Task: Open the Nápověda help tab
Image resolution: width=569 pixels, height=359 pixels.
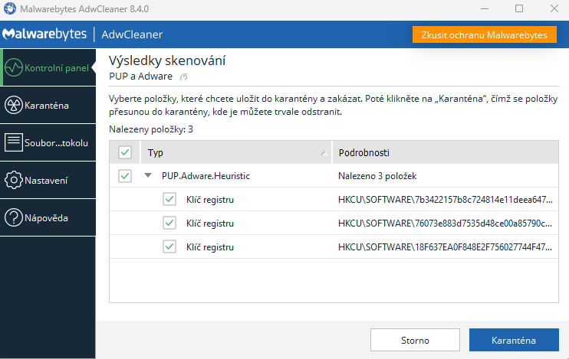Action: [48, 217]
